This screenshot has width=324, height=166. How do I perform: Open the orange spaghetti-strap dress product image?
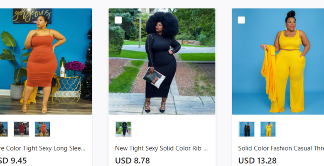(x=46, y=61)
